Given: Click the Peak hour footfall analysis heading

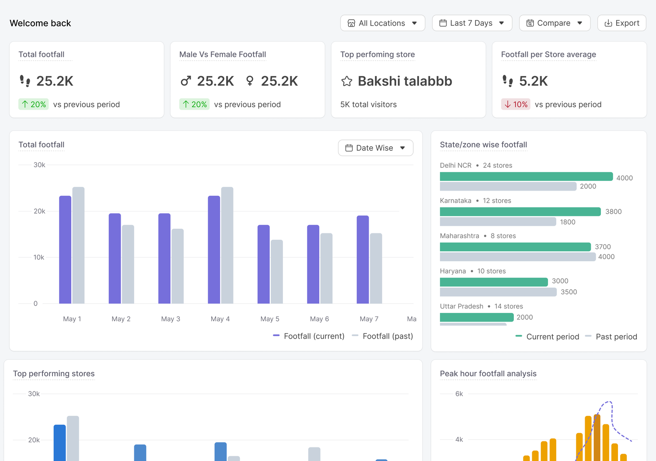Looking at the screenshot, I should click(488, 374).
